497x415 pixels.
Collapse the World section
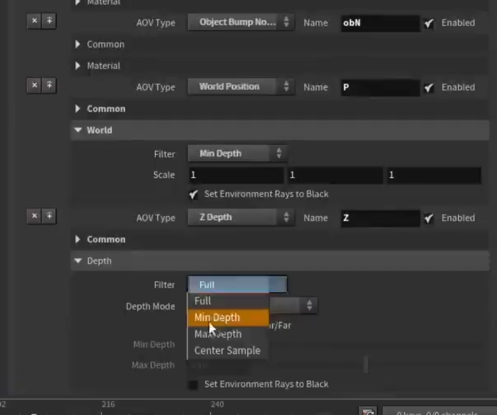[x=78, y=130]
